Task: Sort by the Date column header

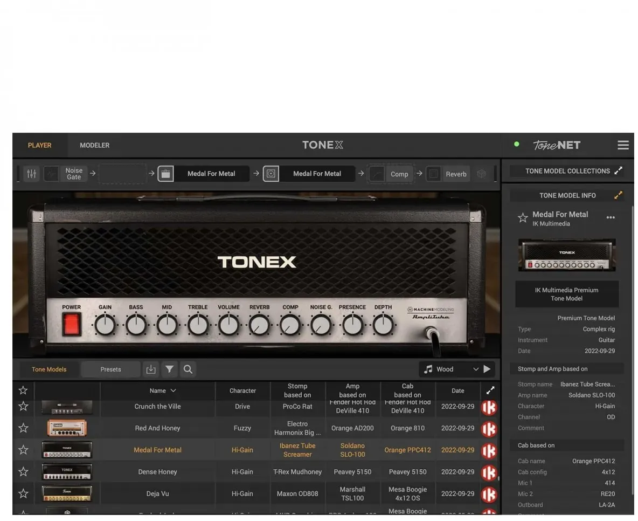Action: [x=457, y=390]
